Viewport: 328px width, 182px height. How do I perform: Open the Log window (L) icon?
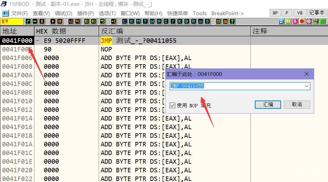pyautogui.click(x=125, y=21)
